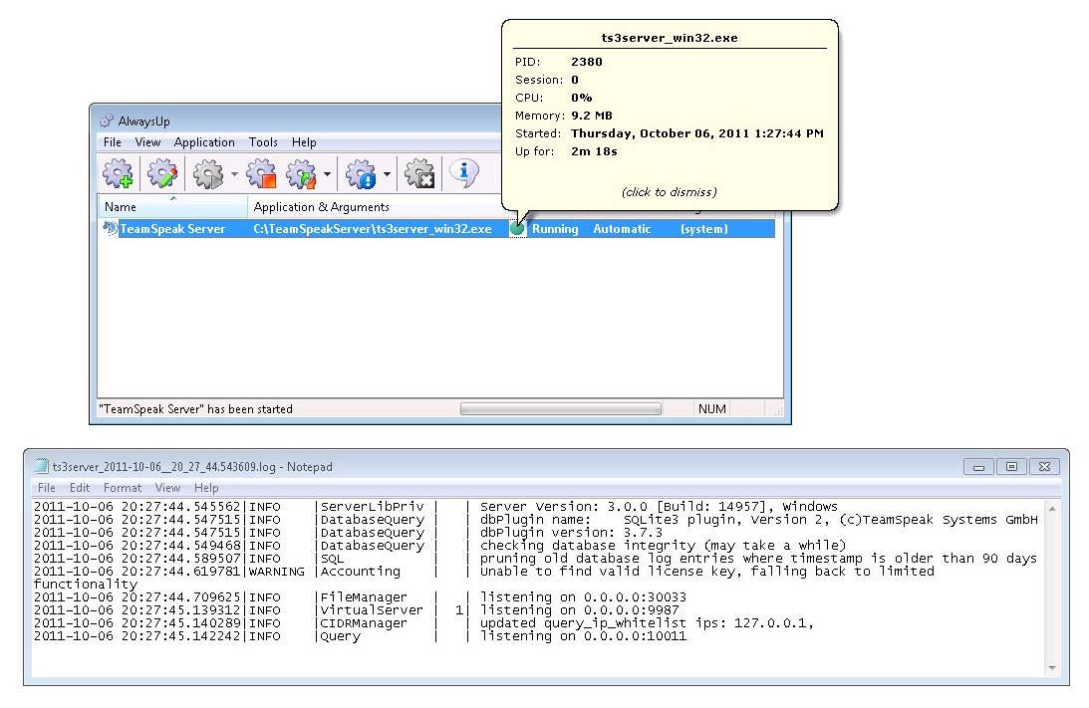Click the Start Application gear icon
This screenshot has height=708, width=1089.
(x=207, y=173)
